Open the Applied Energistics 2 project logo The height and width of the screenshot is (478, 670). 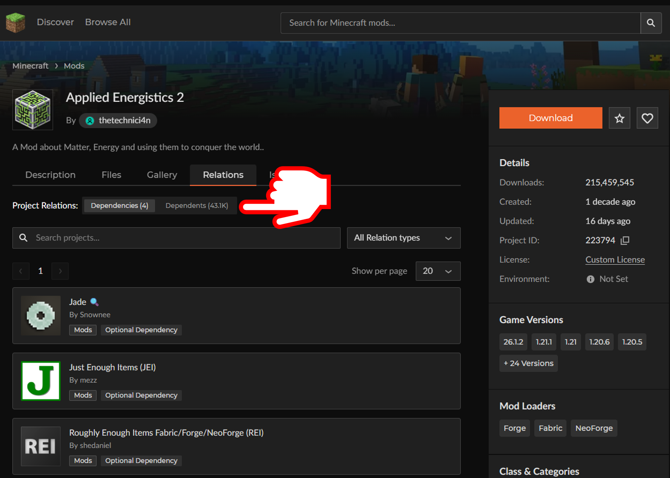click(x=33, y=110)
